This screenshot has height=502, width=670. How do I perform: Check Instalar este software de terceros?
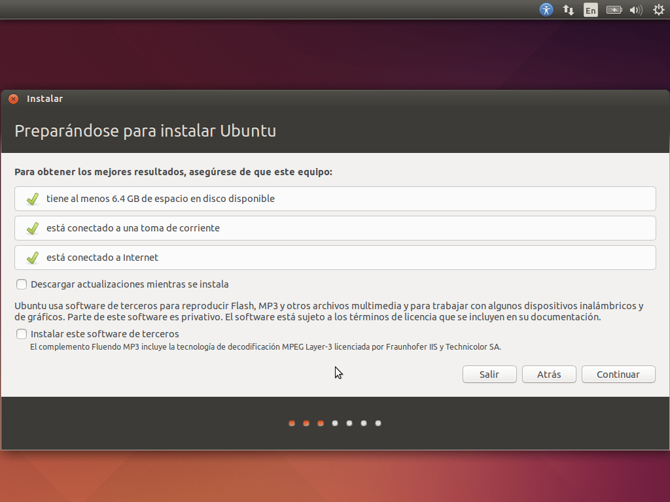22,334
